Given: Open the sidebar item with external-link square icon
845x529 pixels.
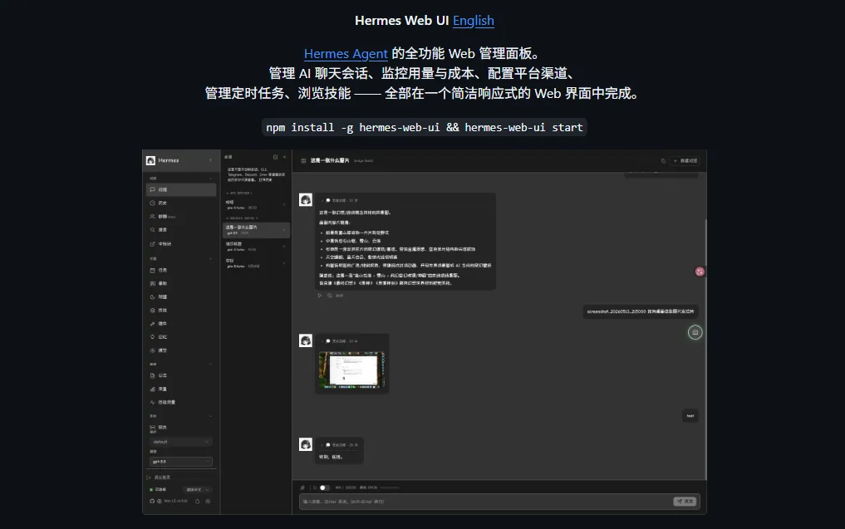Looking at the screenshot, I should (181, 244).
